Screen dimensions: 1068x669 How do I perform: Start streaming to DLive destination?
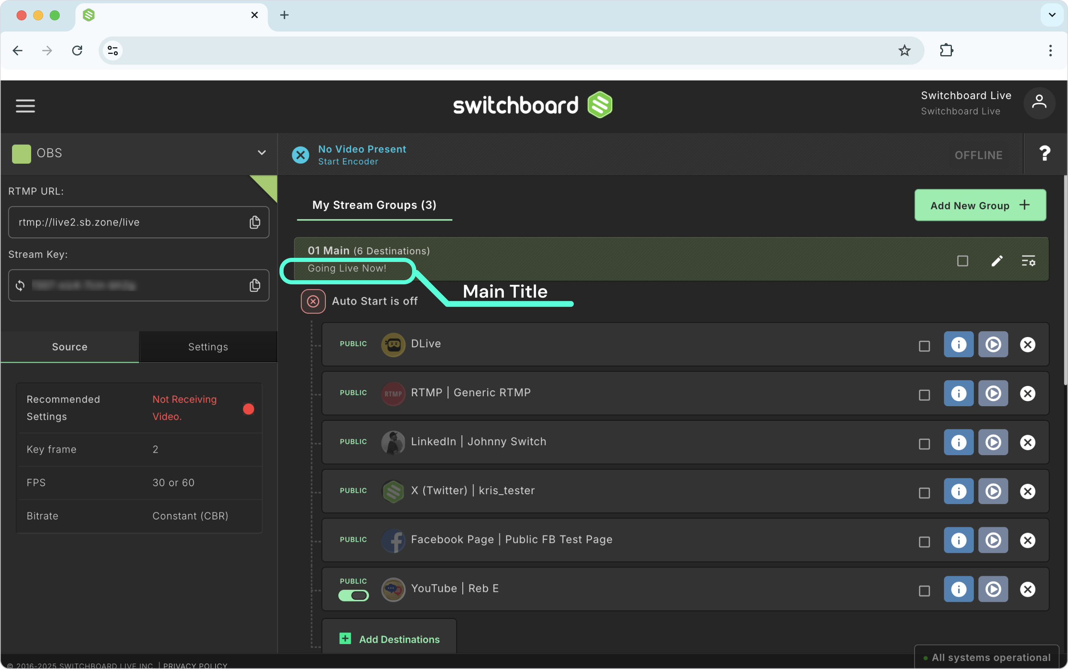point(993,344)
